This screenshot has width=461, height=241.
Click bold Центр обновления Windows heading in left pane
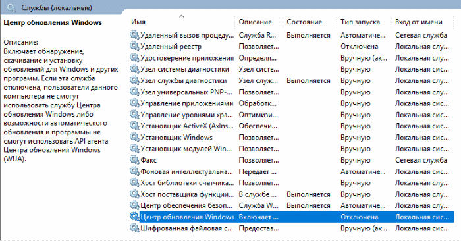pos(53,22)
